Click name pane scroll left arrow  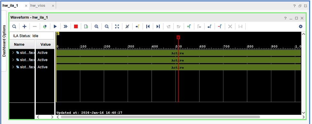[38, 117]
